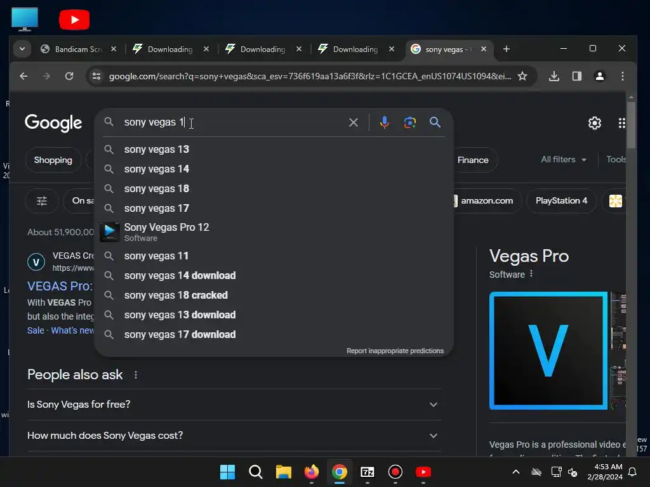Click the Google logo
Viewport: 650px width, 487px height.
coord(53,122)
